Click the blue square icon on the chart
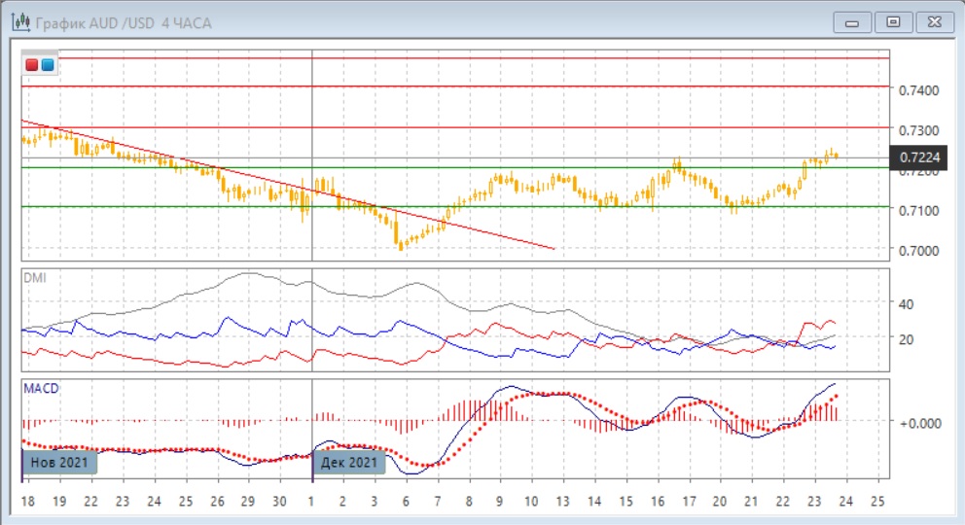Screen dimensions: 965x525 coord(48,65)
